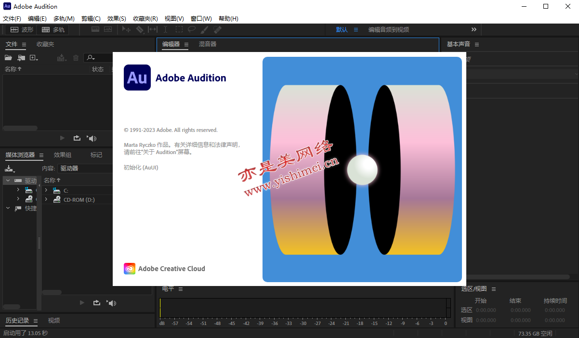Select the 编辑音频到视频 workspace
The width and height of the screenshot is (579, 338).
coord(389,29)
